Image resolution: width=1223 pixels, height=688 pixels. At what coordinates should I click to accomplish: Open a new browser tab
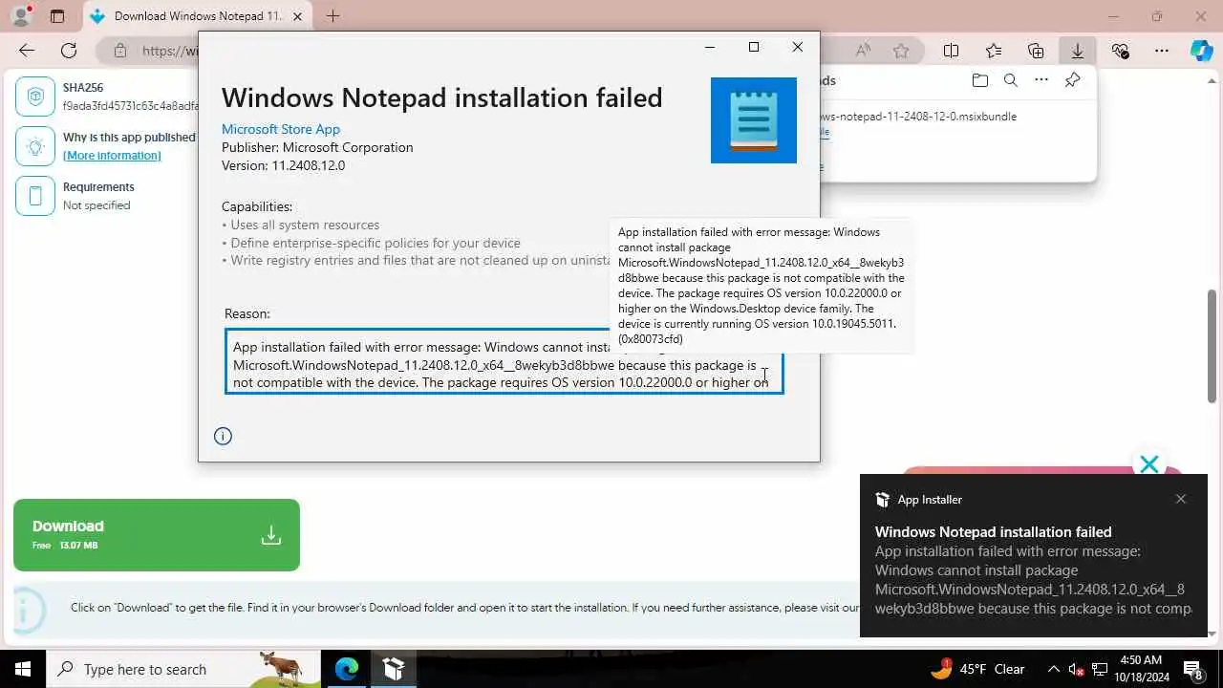[333, 16]
